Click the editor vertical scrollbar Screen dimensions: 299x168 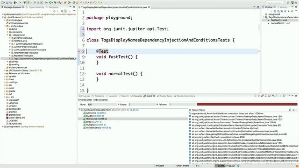(x=259, y=27)
